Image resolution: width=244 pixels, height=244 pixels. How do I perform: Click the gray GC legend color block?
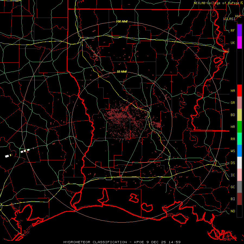tap(239, 187)
